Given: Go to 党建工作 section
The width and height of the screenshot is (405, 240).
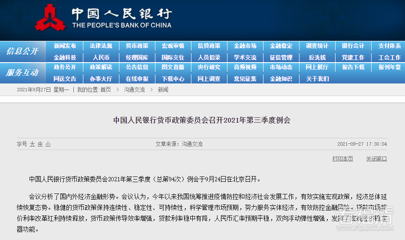Looking at the screenshot, I should click(353, 57).
